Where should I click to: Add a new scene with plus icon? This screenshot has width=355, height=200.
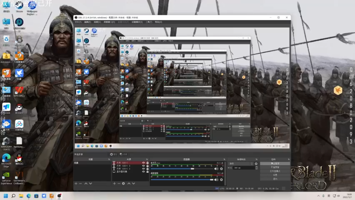76,184
